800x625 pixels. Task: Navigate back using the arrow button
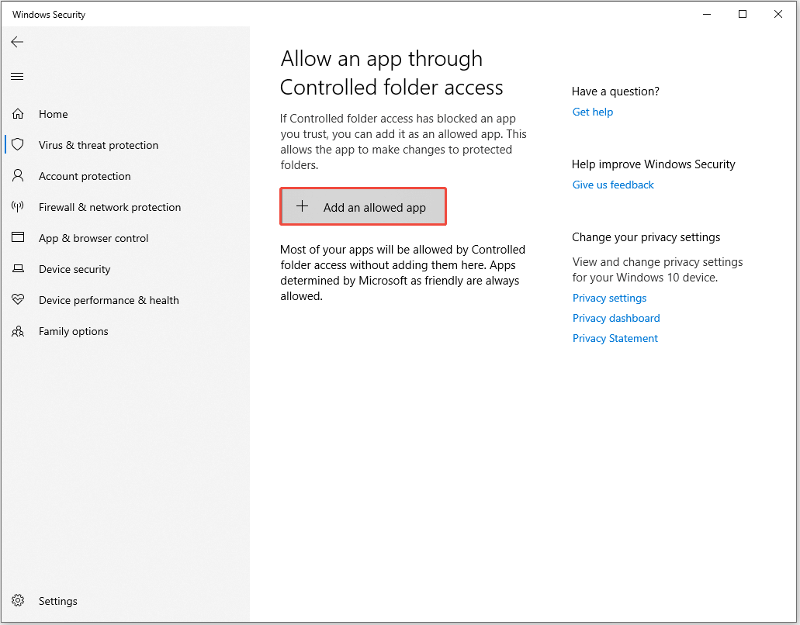tap(17, 42)
